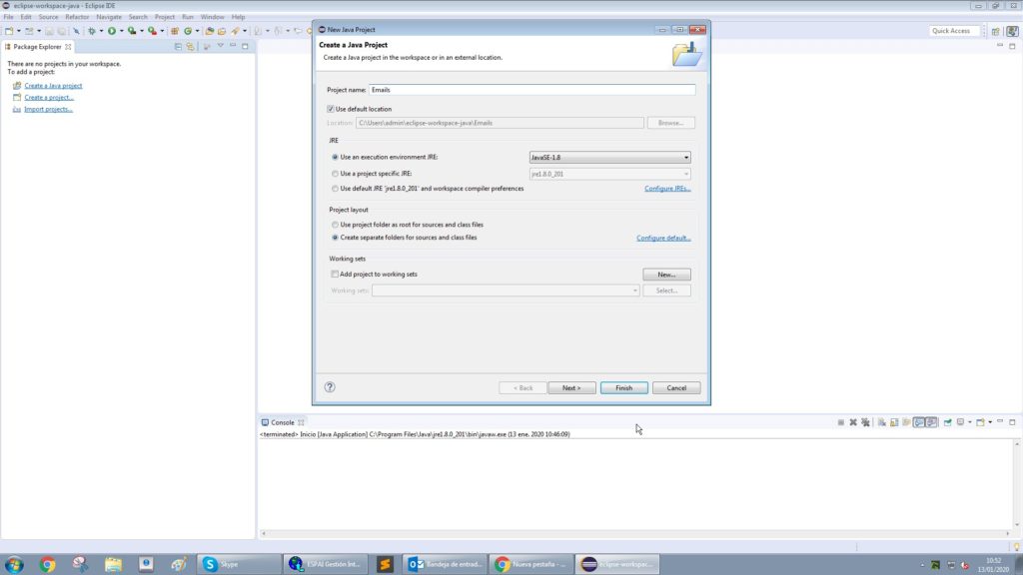Click Link with Editor icon in Package Explorer
The width and height of the screenshot is (1023, 575).
point(190,47)
